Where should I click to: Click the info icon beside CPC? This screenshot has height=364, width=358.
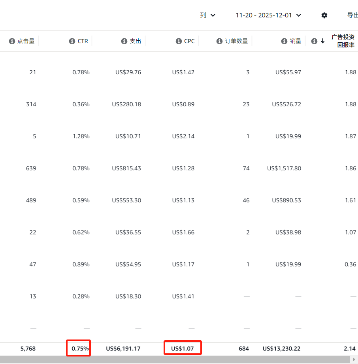tap(179, 41)
